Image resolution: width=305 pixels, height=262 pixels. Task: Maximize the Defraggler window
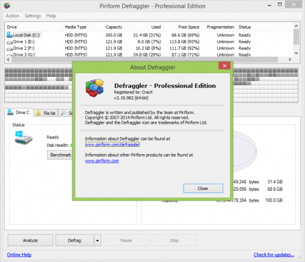click(280, 5)
